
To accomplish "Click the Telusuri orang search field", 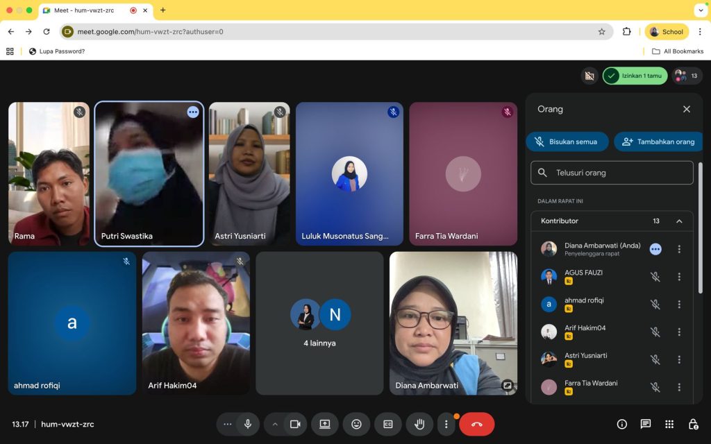I will [612, 173].
